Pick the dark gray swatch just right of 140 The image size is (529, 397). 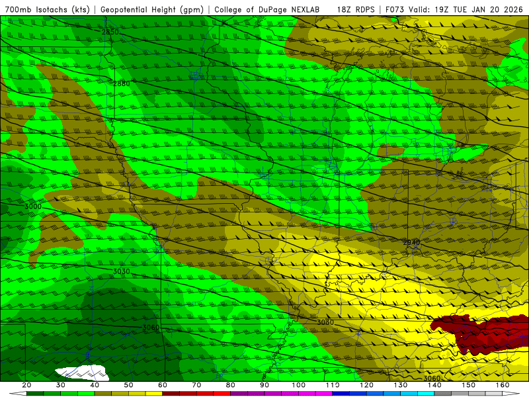(443, 394)
